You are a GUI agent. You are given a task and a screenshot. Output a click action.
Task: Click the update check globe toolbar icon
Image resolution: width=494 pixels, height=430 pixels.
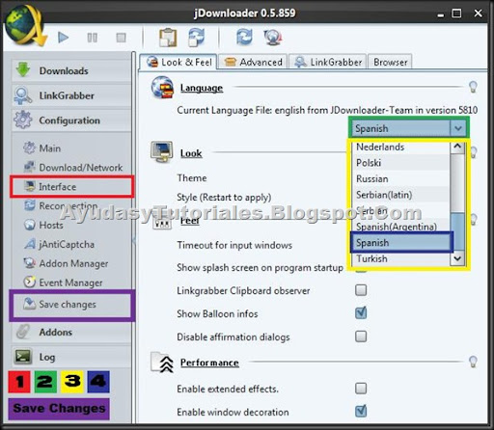(273, 38)
